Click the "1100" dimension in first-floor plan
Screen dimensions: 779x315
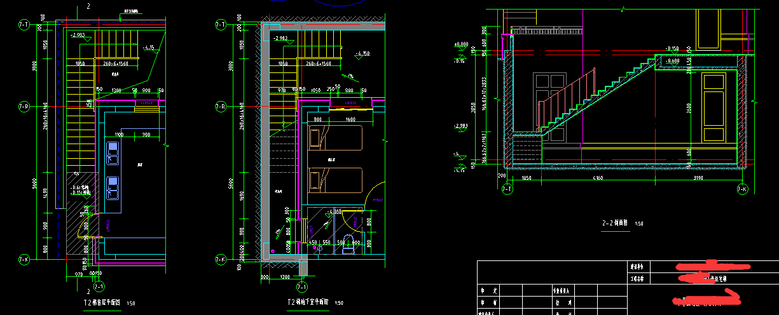tap(119, 135)
